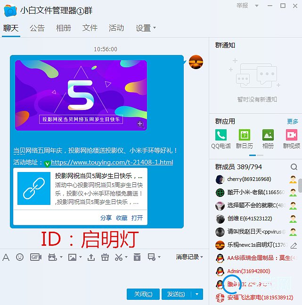Screen dimensions: 302x305
Task: Click 更多 in 群应用
Action: click(293, 122)
